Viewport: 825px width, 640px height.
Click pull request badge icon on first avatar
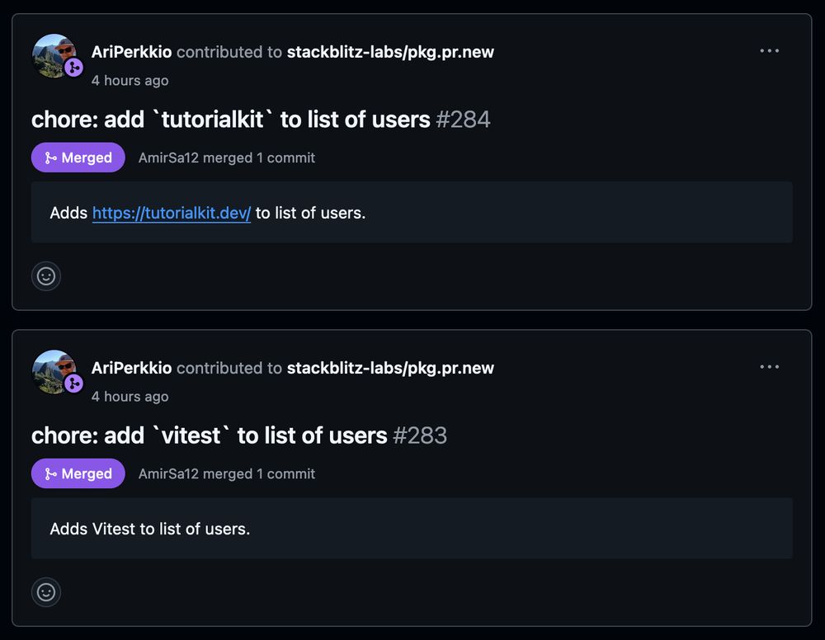[73, 68]
